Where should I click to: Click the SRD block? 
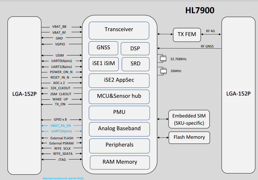136,64
